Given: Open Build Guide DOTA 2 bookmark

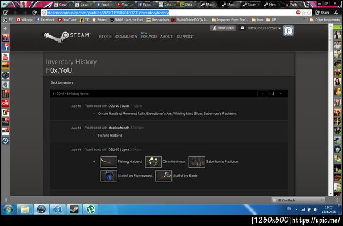Looking at the screenshot, I should (190, 19).
